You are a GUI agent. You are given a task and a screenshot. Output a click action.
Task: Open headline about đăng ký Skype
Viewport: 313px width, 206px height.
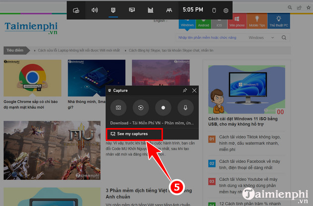pyautogui.click(x=171, y=51)
